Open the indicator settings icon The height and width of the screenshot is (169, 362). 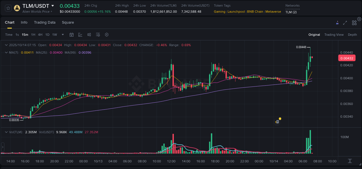(x=98, y=35)
